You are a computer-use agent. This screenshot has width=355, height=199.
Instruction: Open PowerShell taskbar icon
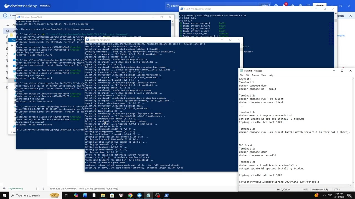click(x=166, y=195)
